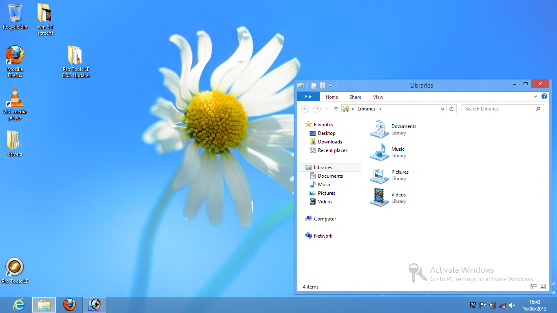Open the File ribbon tab

point(309,97)
